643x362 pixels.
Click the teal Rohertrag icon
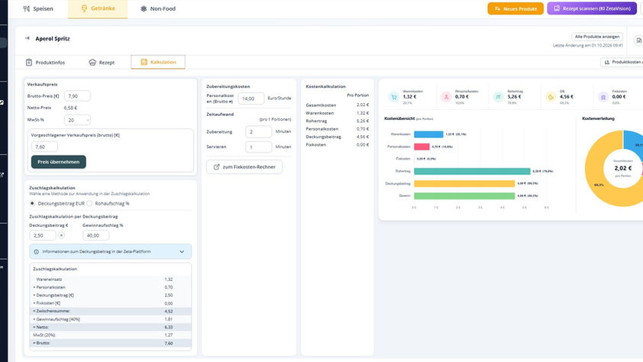(x=498, y=97)
